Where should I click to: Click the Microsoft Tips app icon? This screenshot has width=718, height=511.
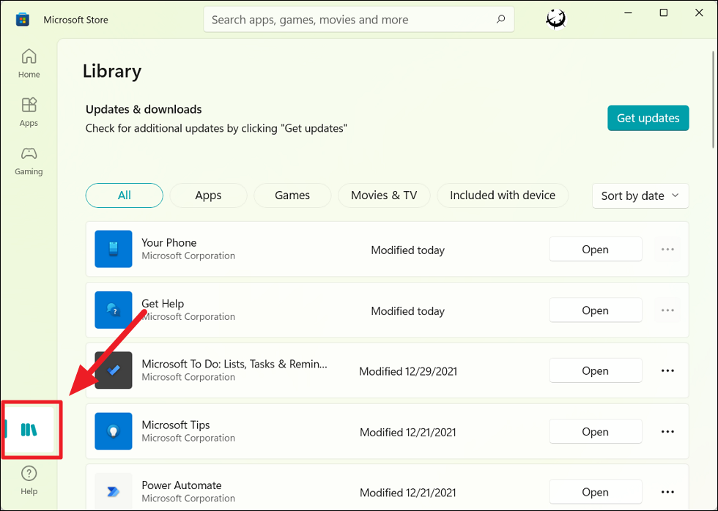point(114,431)
